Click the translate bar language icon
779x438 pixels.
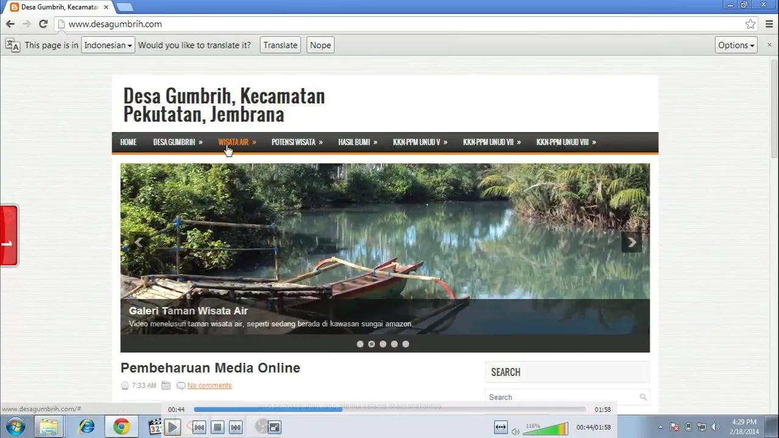pos(12,45)
